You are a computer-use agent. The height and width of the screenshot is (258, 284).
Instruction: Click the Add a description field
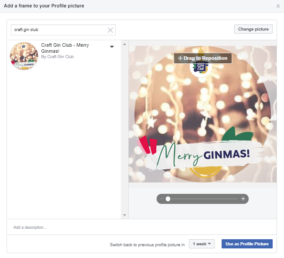(142, 227)
